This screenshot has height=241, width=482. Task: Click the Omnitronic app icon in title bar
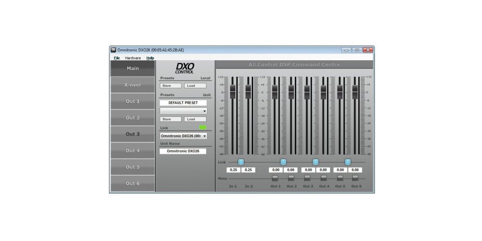[113, 50]
